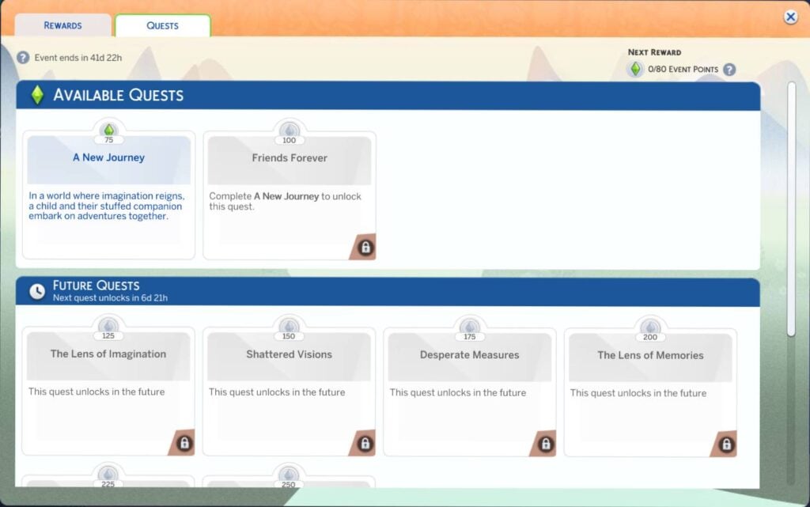Click the 100-point badge on Friends Forever

290,132
